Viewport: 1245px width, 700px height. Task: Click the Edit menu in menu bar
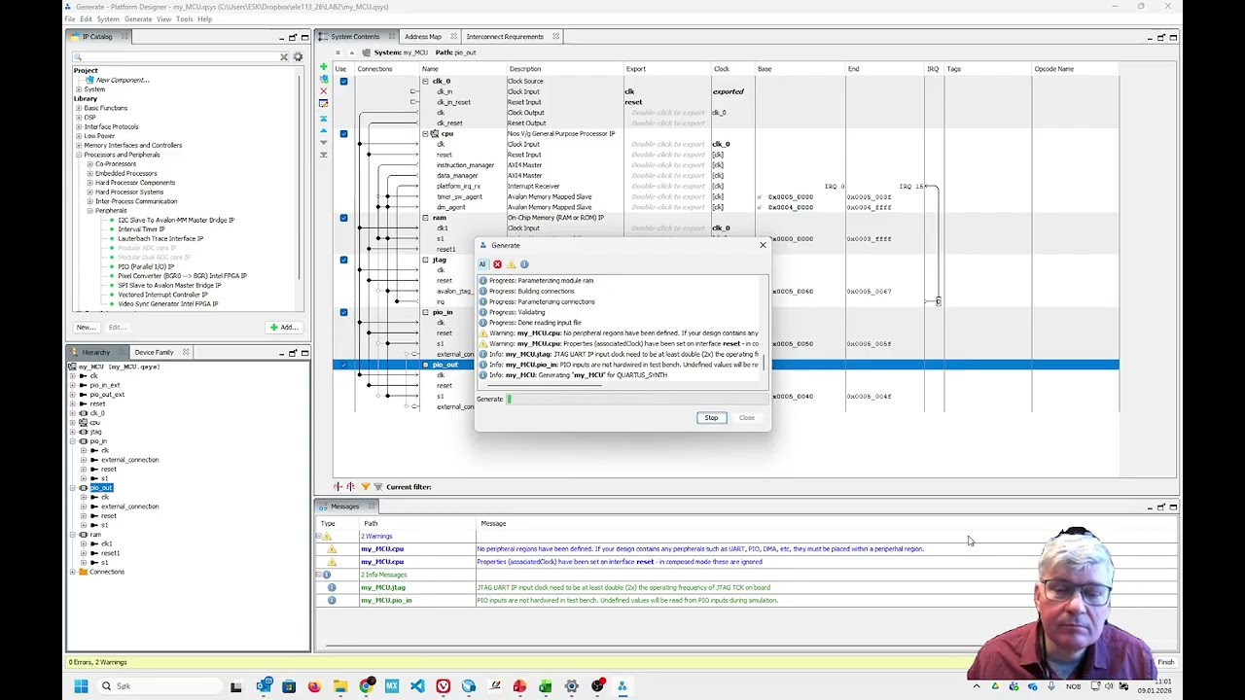point(87,19)
